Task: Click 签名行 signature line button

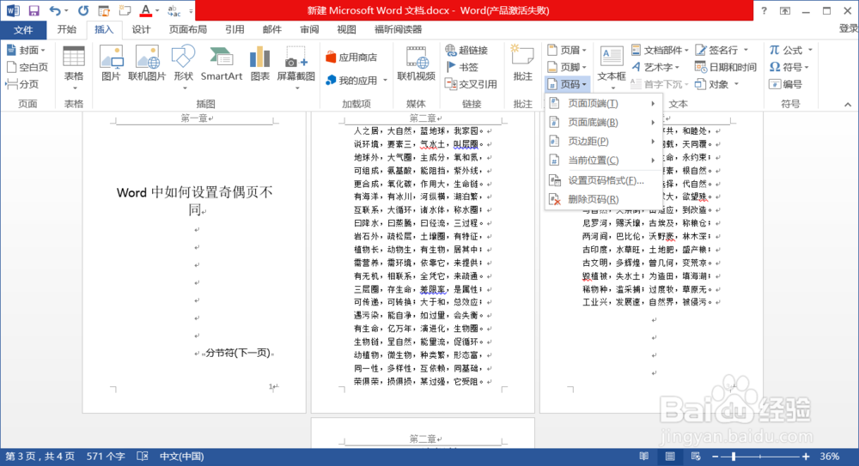Action: click(x=722, y=51)
